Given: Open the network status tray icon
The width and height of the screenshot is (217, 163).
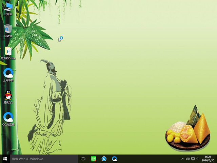Looking at the screenshot, I should pos(193,159).
